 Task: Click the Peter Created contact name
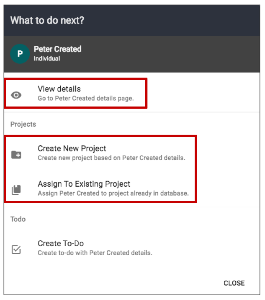(58, 49)
